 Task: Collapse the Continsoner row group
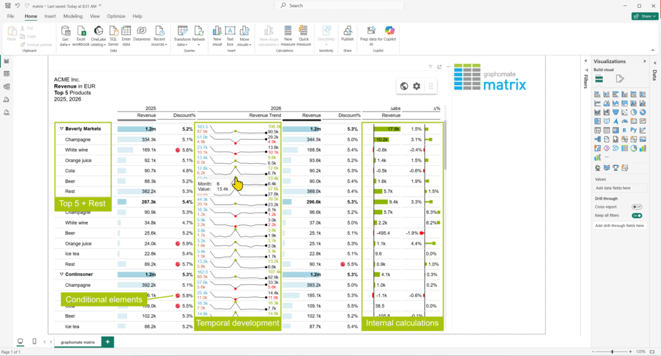pos(61,274)
